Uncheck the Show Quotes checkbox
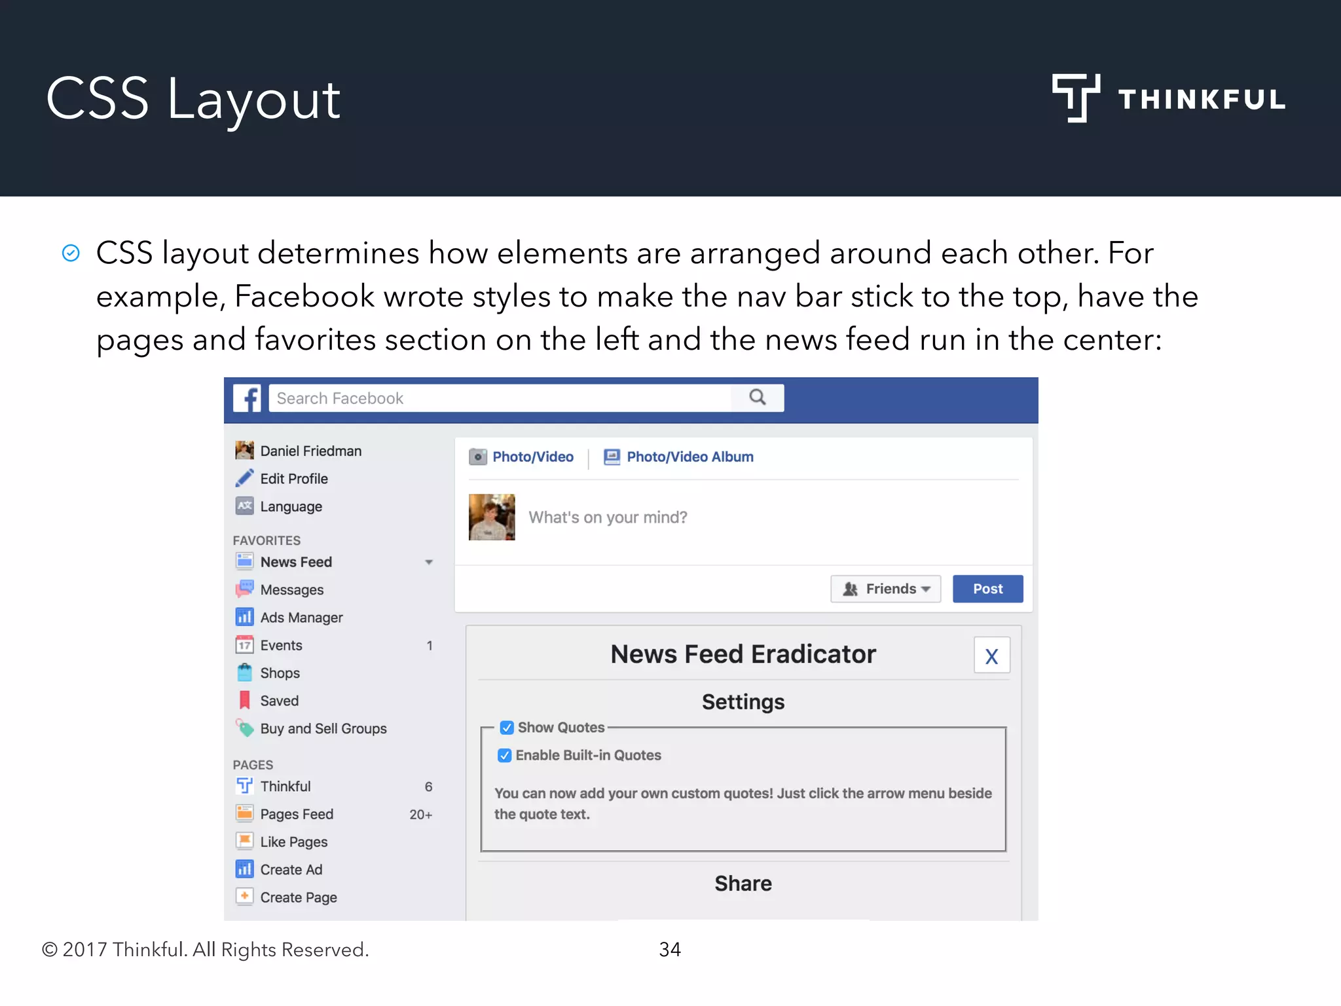The width and height of the screenshot is (1341, 1006). (507, 728)
